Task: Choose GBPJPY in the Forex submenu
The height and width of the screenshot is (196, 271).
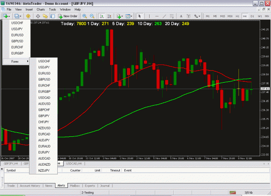Action: [44, 116]
